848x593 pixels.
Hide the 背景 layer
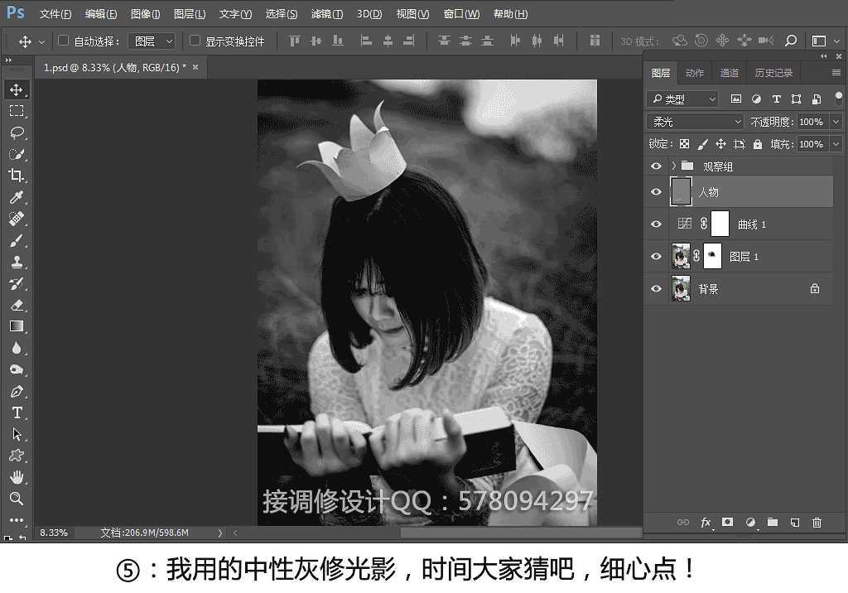pyautogui.click(x=656, y=288)
